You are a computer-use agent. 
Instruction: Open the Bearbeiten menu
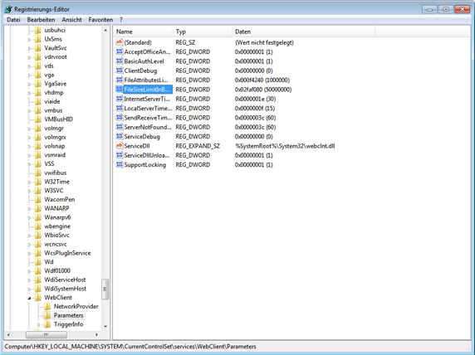point(41,20)
